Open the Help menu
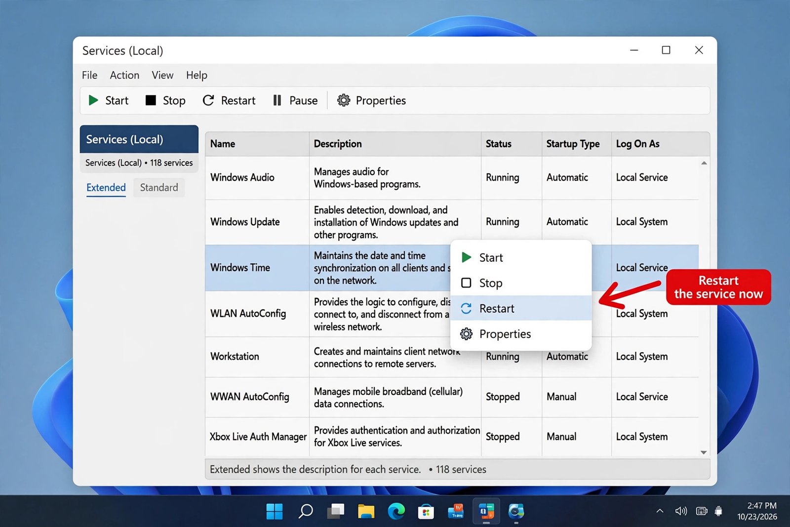The width and height of the screenshot is (790, 527). click(197, 75)
